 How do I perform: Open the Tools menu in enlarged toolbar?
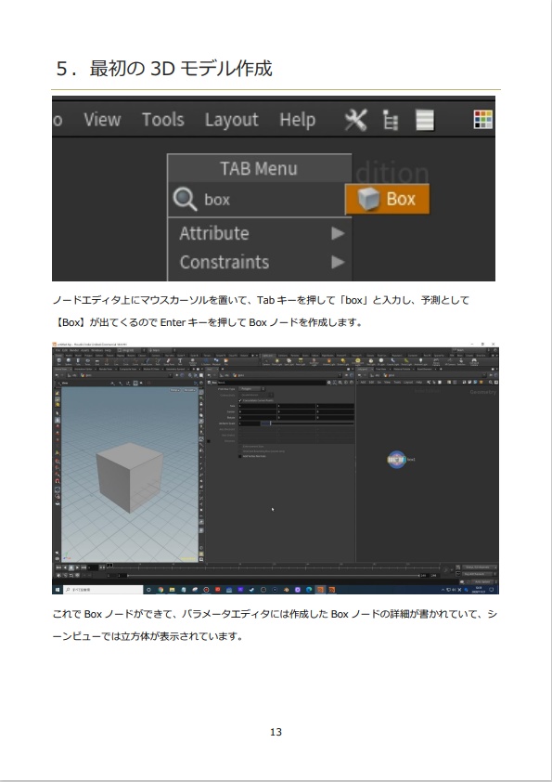(163, 120)
